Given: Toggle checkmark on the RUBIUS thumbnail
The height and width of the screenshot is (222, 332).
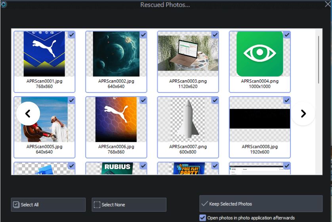Looking at the screenshot, I should click(x=143, y=166).
